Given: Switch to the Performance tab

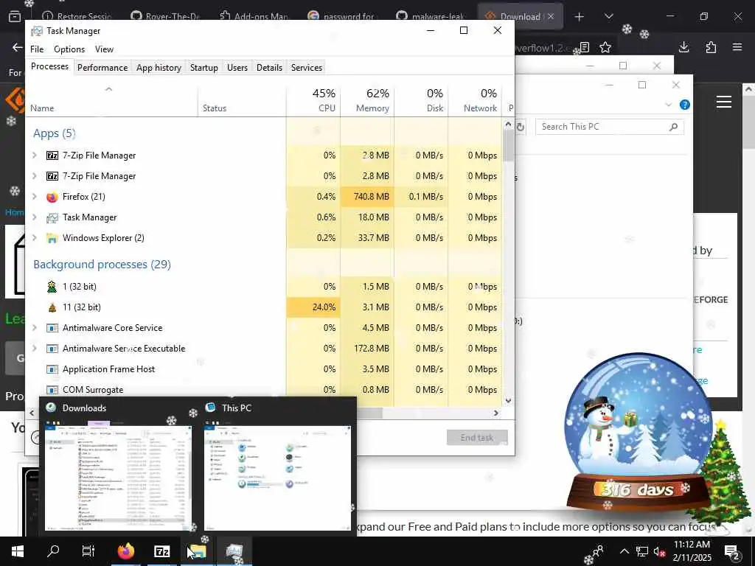Looking at the screenshot, I should pos(102,67).
